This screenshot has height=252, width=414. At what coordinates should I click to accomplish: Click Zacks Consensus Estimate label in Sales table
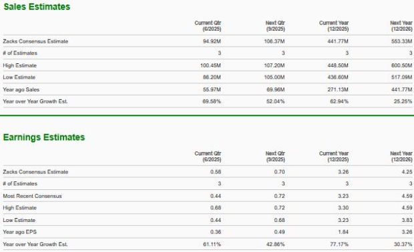35,41
